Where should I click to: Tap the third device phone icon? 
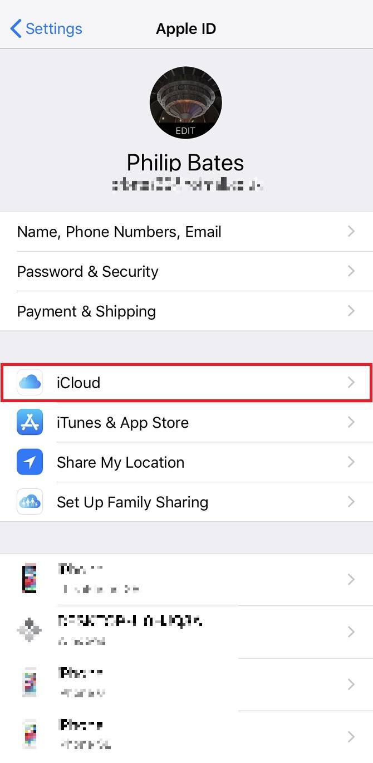(30, 683)
